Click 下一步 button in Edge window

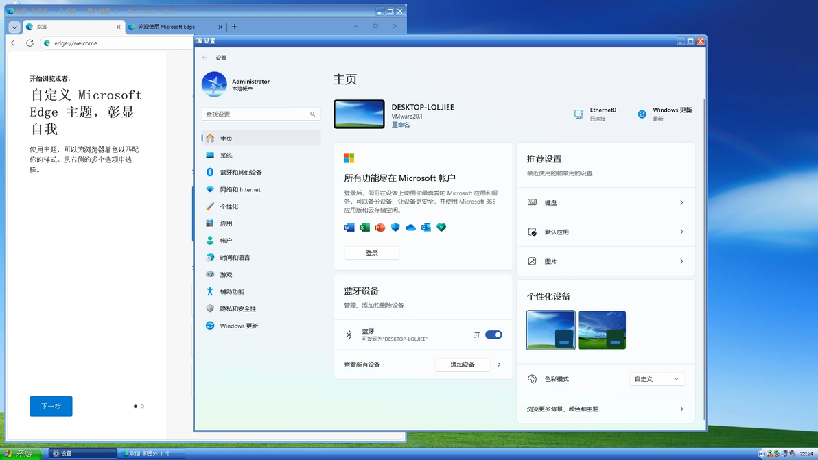click(51, 407)
